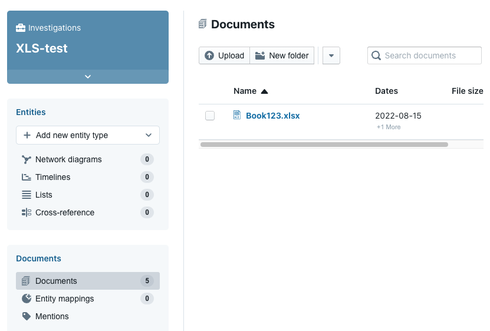
Task: Click the Documents section heading in sidebar
Action: pyautogui.click(x=38, y=259)
